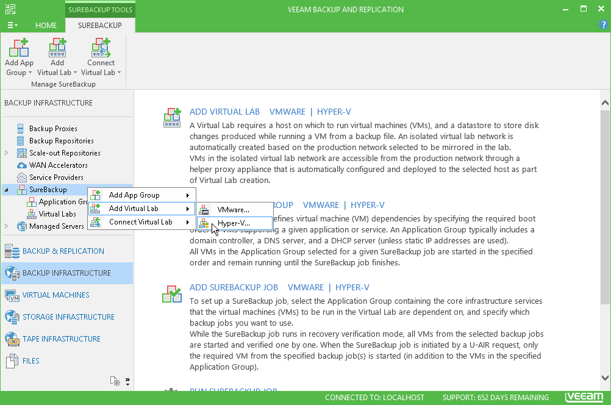Select Scale-out Repositories tree item
This screenshot has height=405, width=611.
pyautogui.click(x=65, y=153)
